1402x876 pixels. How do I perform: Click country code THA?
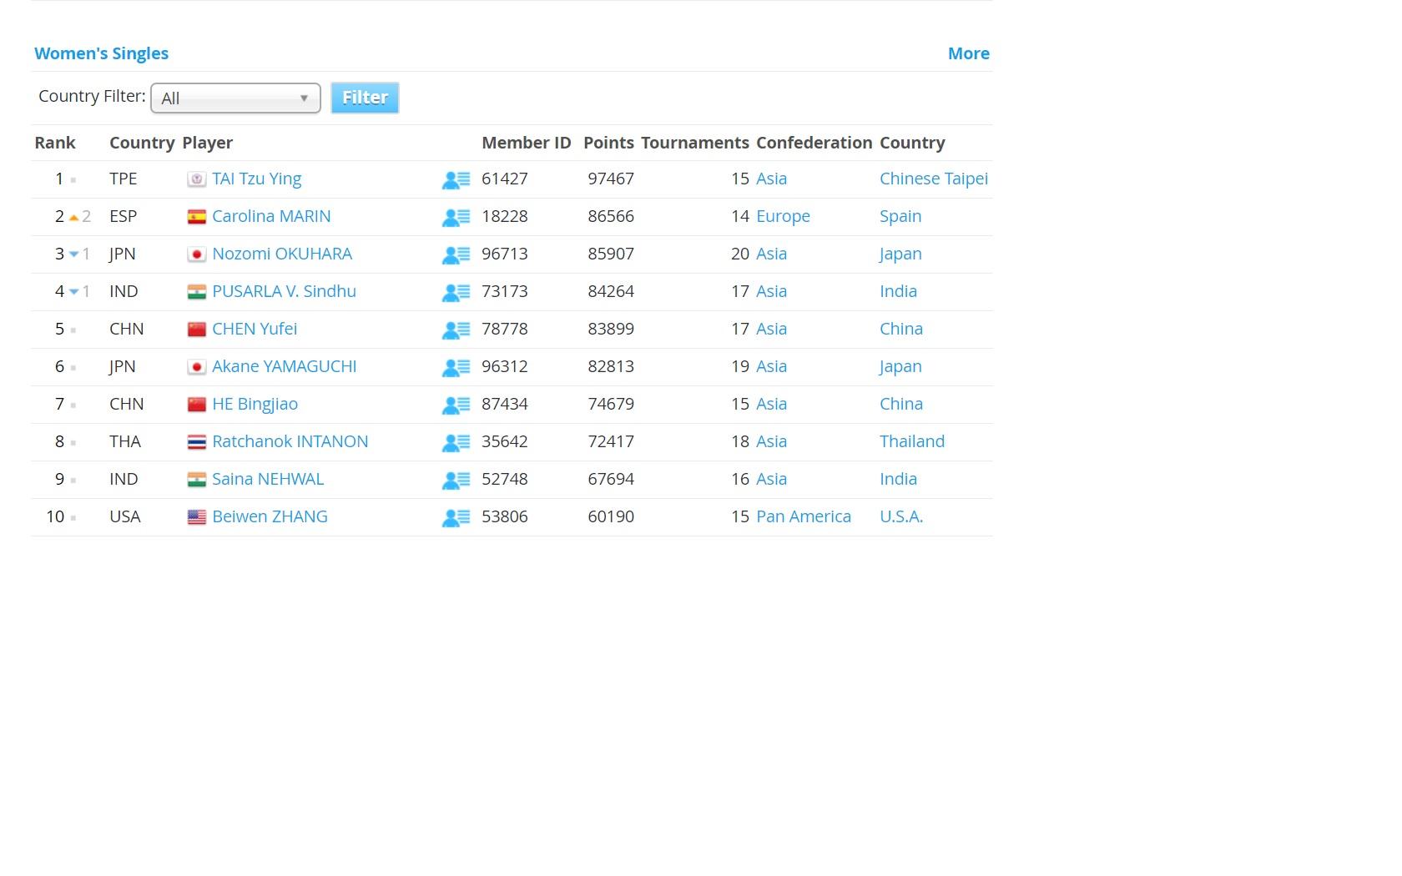(125, 441)
